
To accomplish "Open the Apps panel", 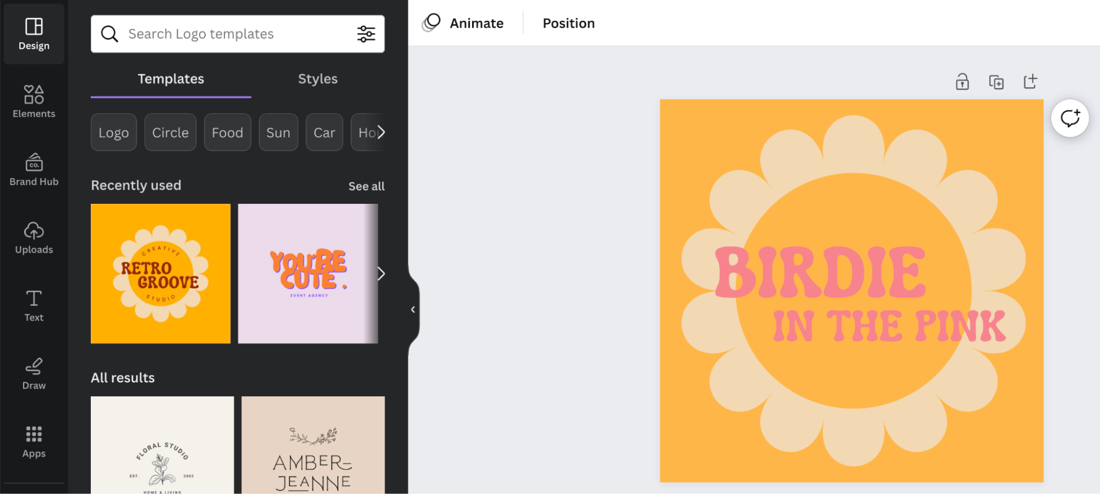I will [x=34, y=442].
